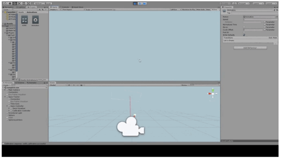Switch to the Animator tab

tap(32, 83)
